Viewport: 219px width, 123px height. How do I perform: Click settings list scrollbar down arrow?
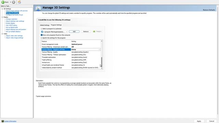click(102, 68)
